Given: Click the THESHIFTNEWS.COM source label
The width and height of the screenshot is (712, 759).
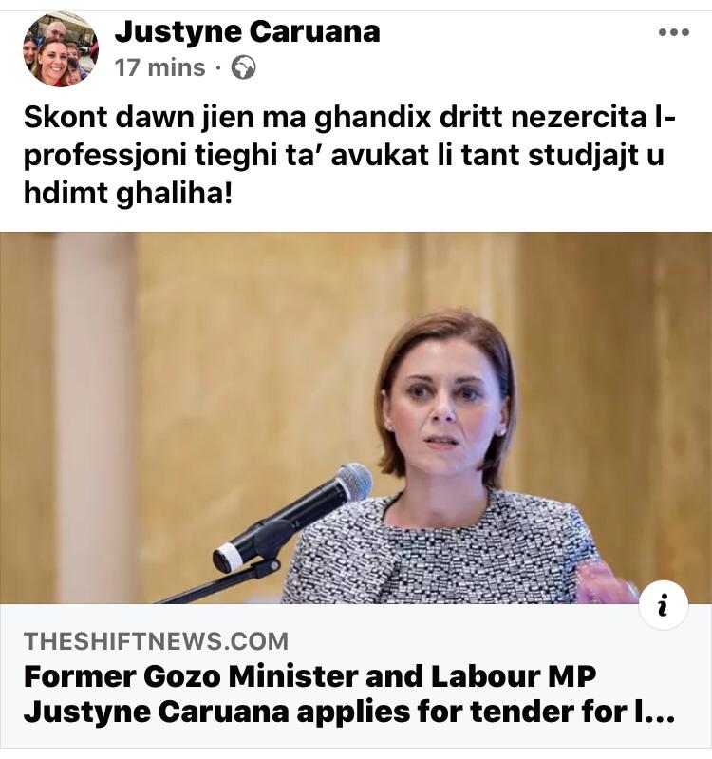Looking at the screenshot, I should pyautogui.click(x=157, y=641).
